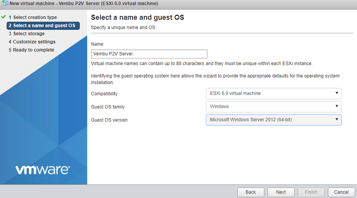Open the Guest OS version dropdown
Screen dimensions: 357x198
tap(273, 120)
